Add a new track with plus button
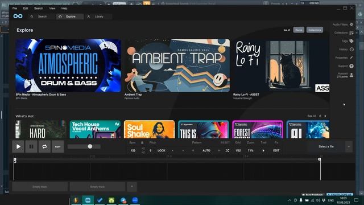 (x=132, y=187)
